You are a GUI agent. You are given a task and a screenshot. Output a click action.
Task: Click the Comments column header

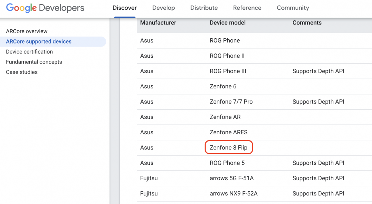click(307, 23)
